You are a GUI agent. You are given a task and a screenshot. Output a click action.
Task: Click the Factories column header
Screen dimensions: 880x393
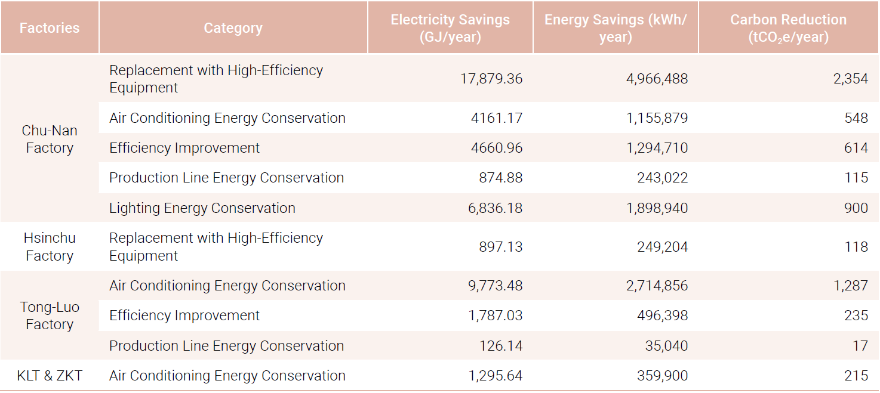50,28
